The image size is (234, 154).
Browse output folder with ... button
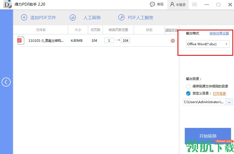coord(229,102)
